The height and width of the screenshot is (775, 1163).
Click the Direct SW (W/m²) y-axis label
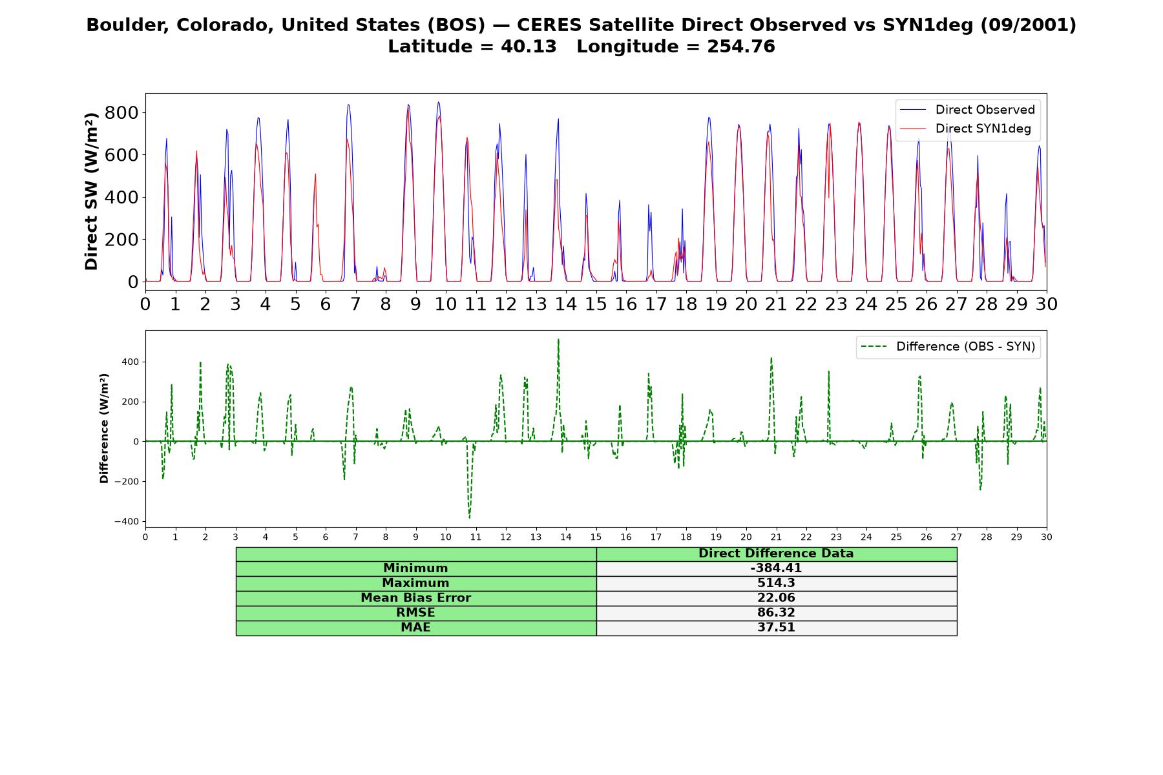(91, 191)
